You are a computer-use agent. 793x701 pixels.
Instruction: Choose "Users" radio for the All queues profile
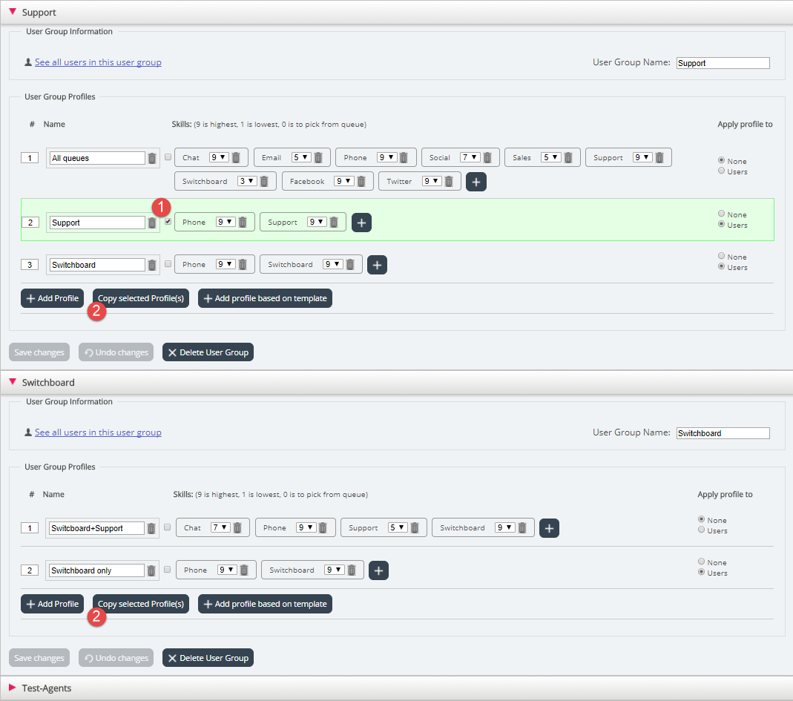tap(722, 171)
